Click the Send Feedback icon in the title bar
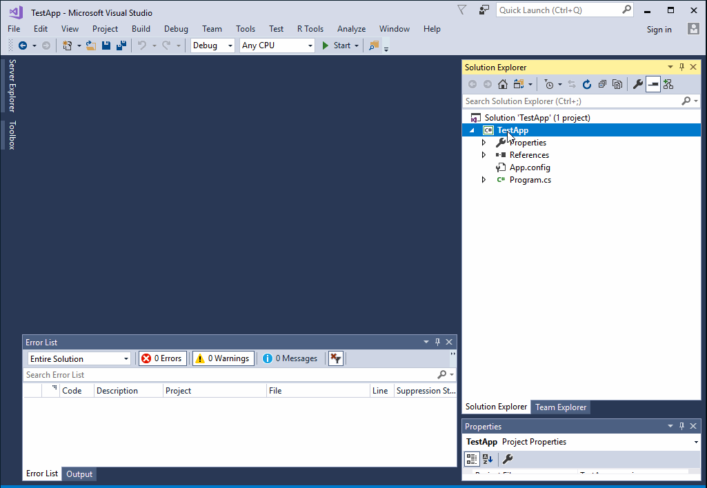The height and width of the screenshot is (488, 707). pyautogui.click(x=484, y=10)
